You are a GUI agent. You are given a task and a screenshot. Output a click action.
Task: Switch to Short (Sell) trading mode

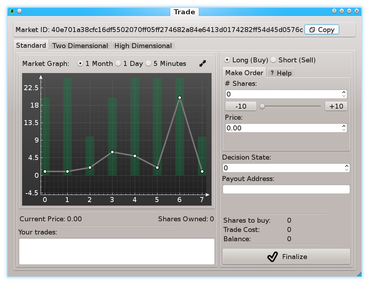[273, 60]
